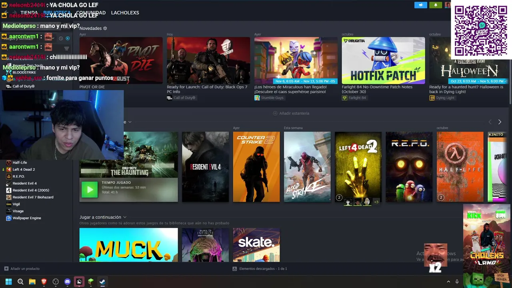The height and width of the screenshot is (288, 512).
Task: Select the R.E.P.O. game cover
Action: [x=409, y=167]
